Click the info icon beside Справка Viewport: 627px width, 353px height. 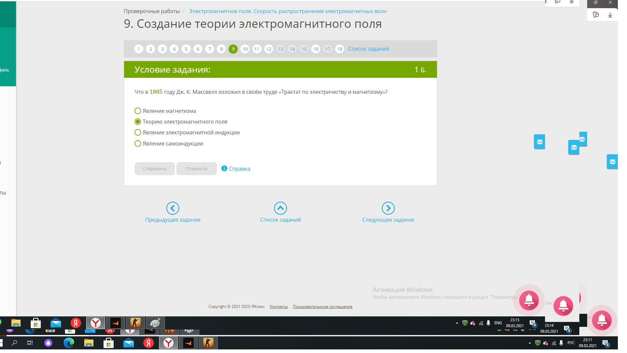[224, 168]
